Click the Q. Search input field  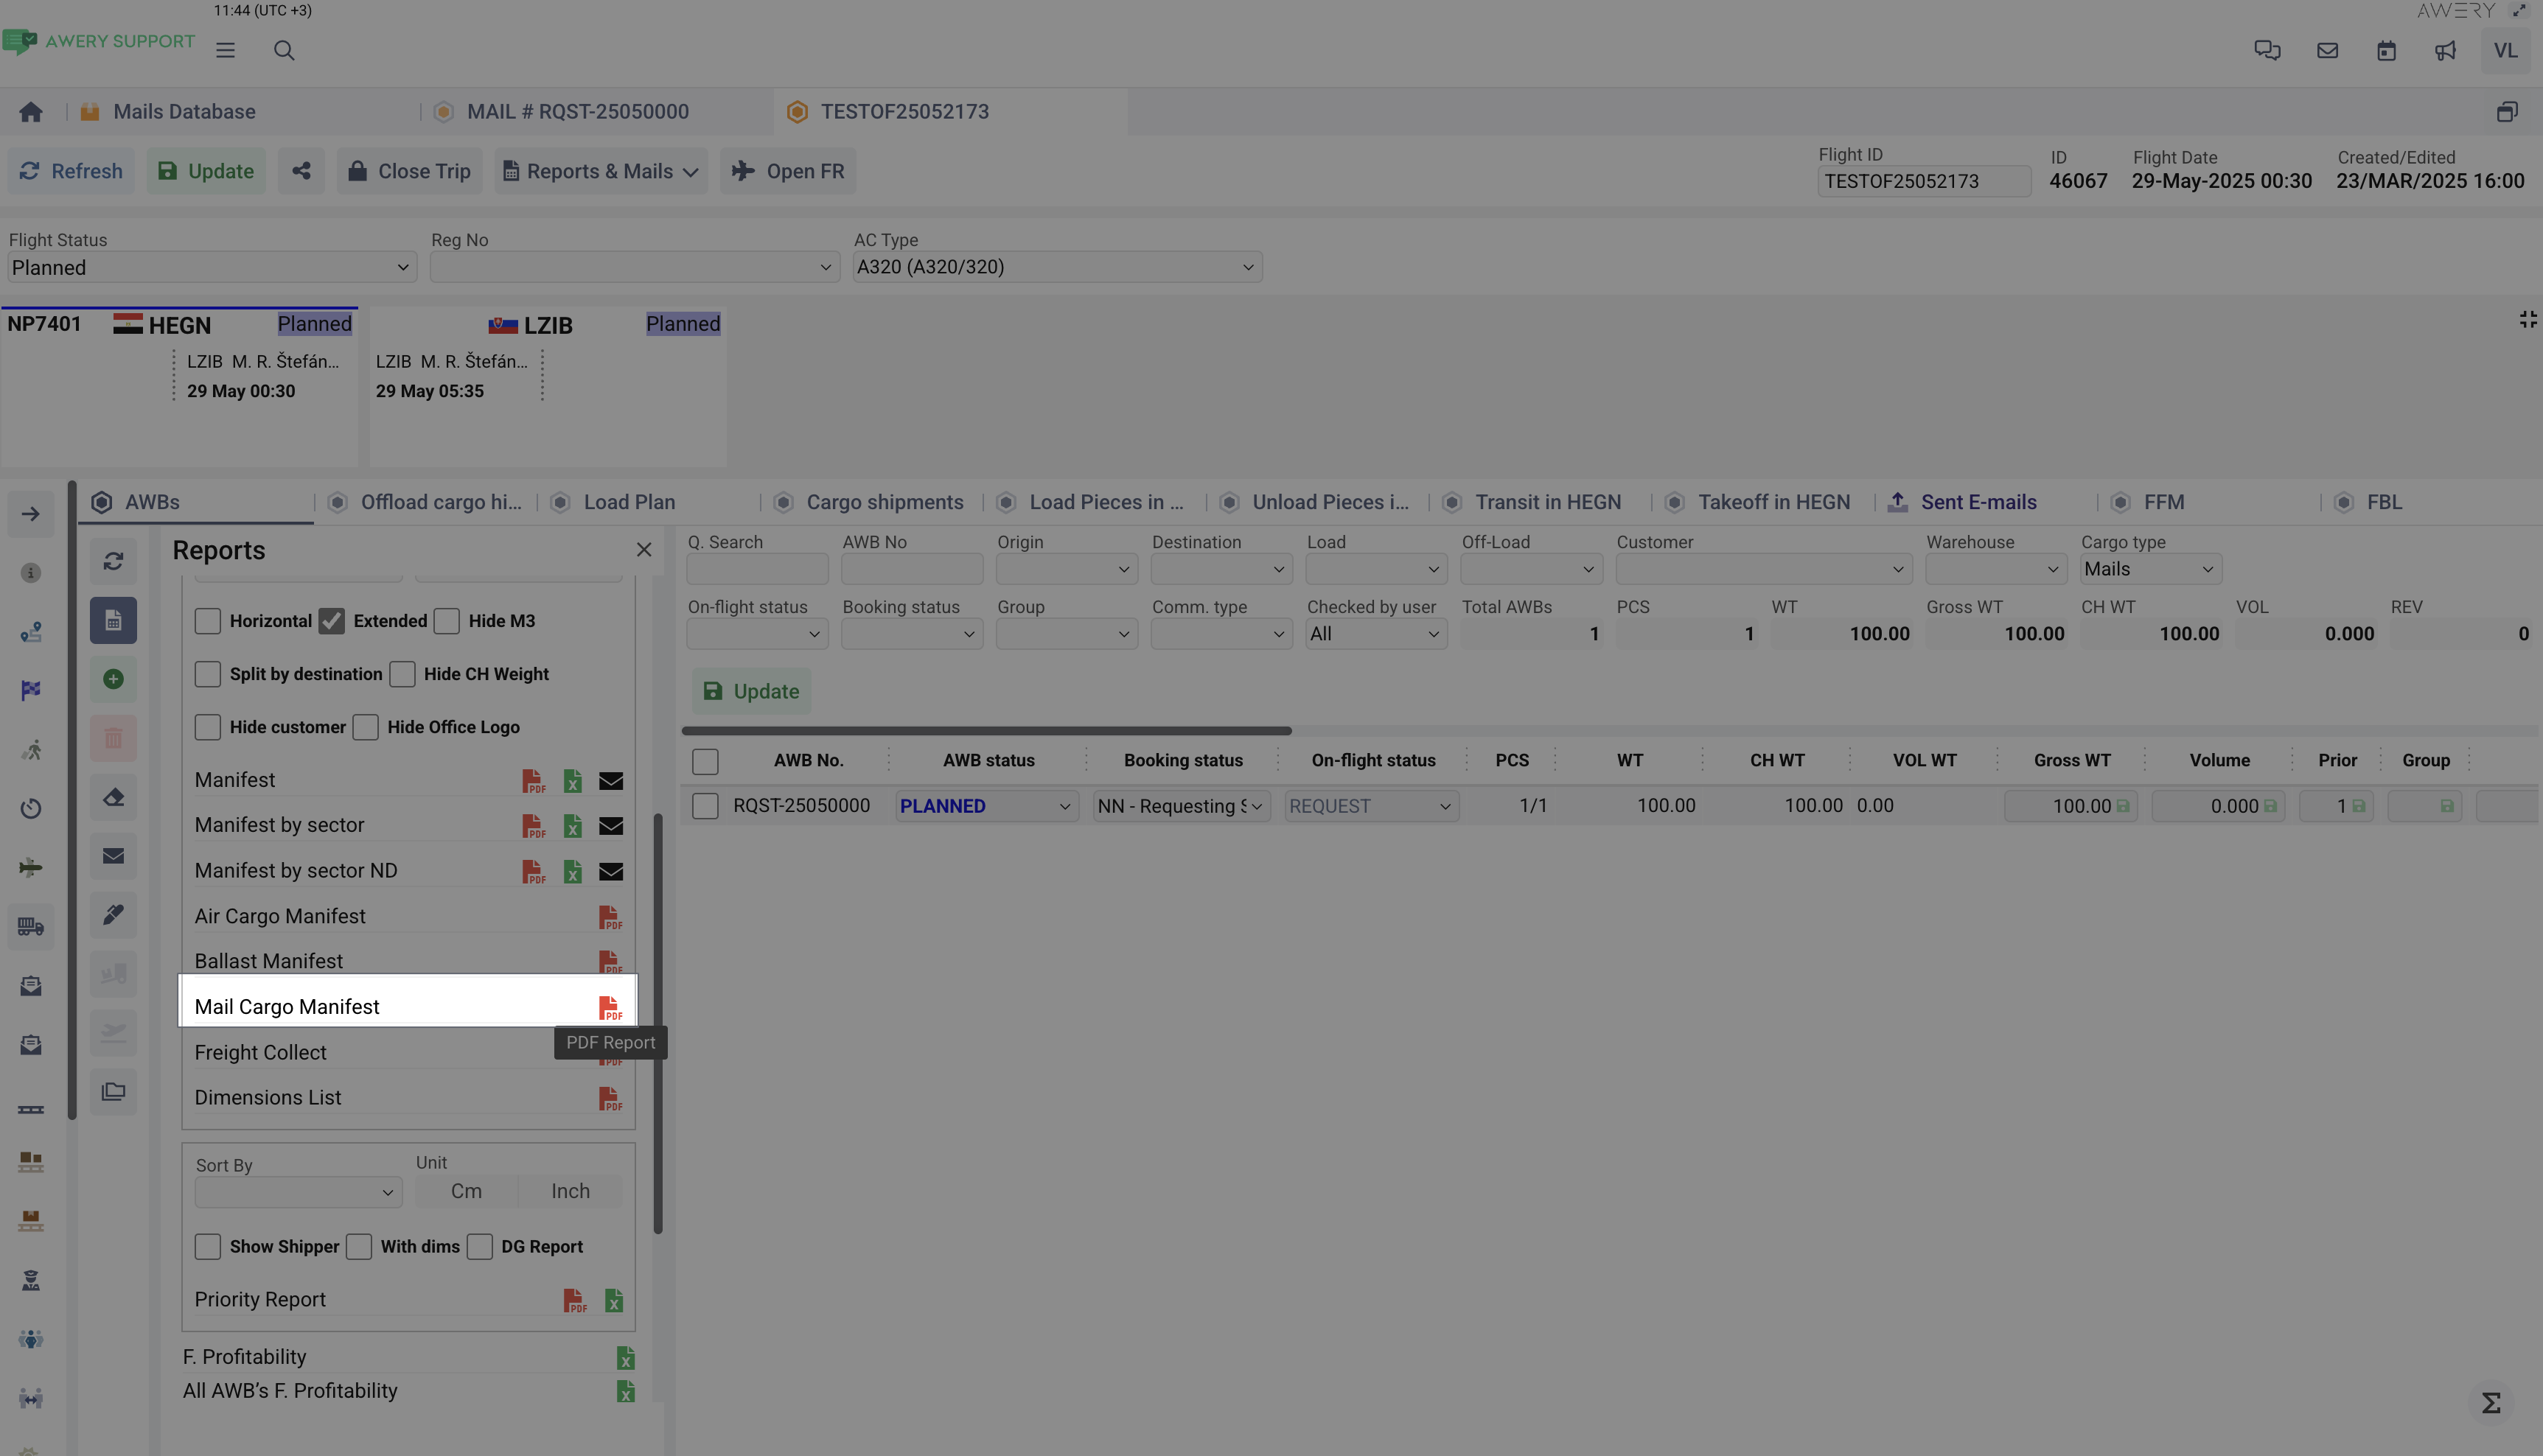click(x=756, y=569)
